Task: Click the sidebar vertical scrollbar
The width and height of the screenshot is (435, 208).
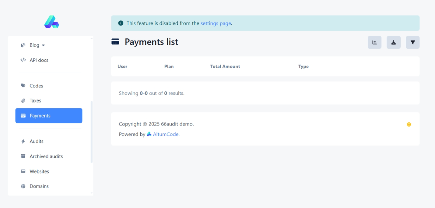Action: pyautogui.click(x=92, y=132)
